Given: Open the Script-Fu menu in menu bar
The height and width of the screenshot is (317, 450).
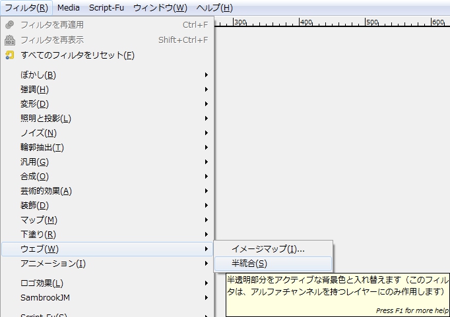Looking at the screenshot, I should pos(106,8).
